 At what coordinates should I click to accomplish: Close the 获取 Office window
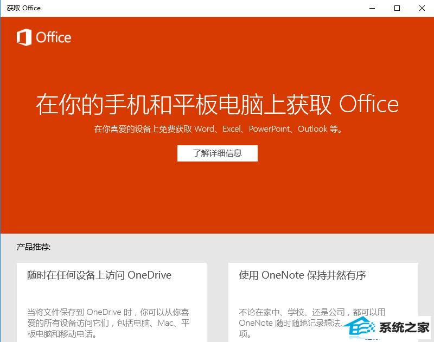coord(422,8)
